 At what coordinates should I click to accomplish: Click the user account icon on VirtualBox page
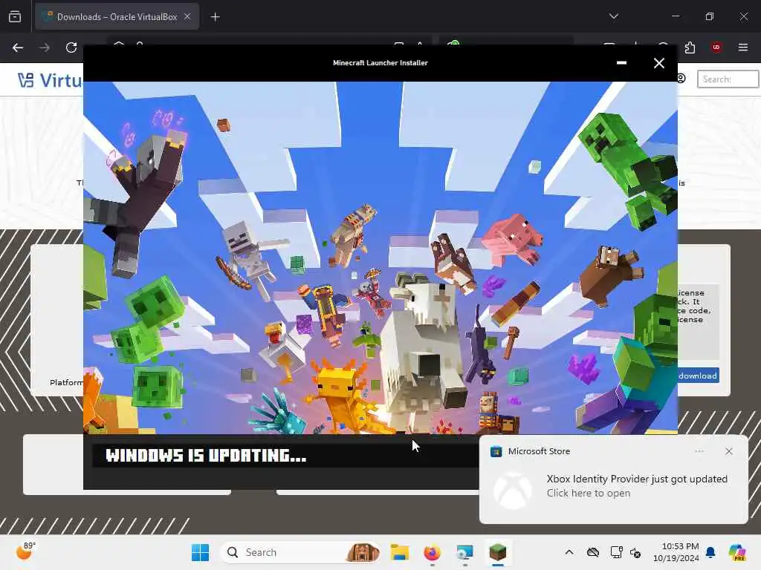tap(681, 79)
